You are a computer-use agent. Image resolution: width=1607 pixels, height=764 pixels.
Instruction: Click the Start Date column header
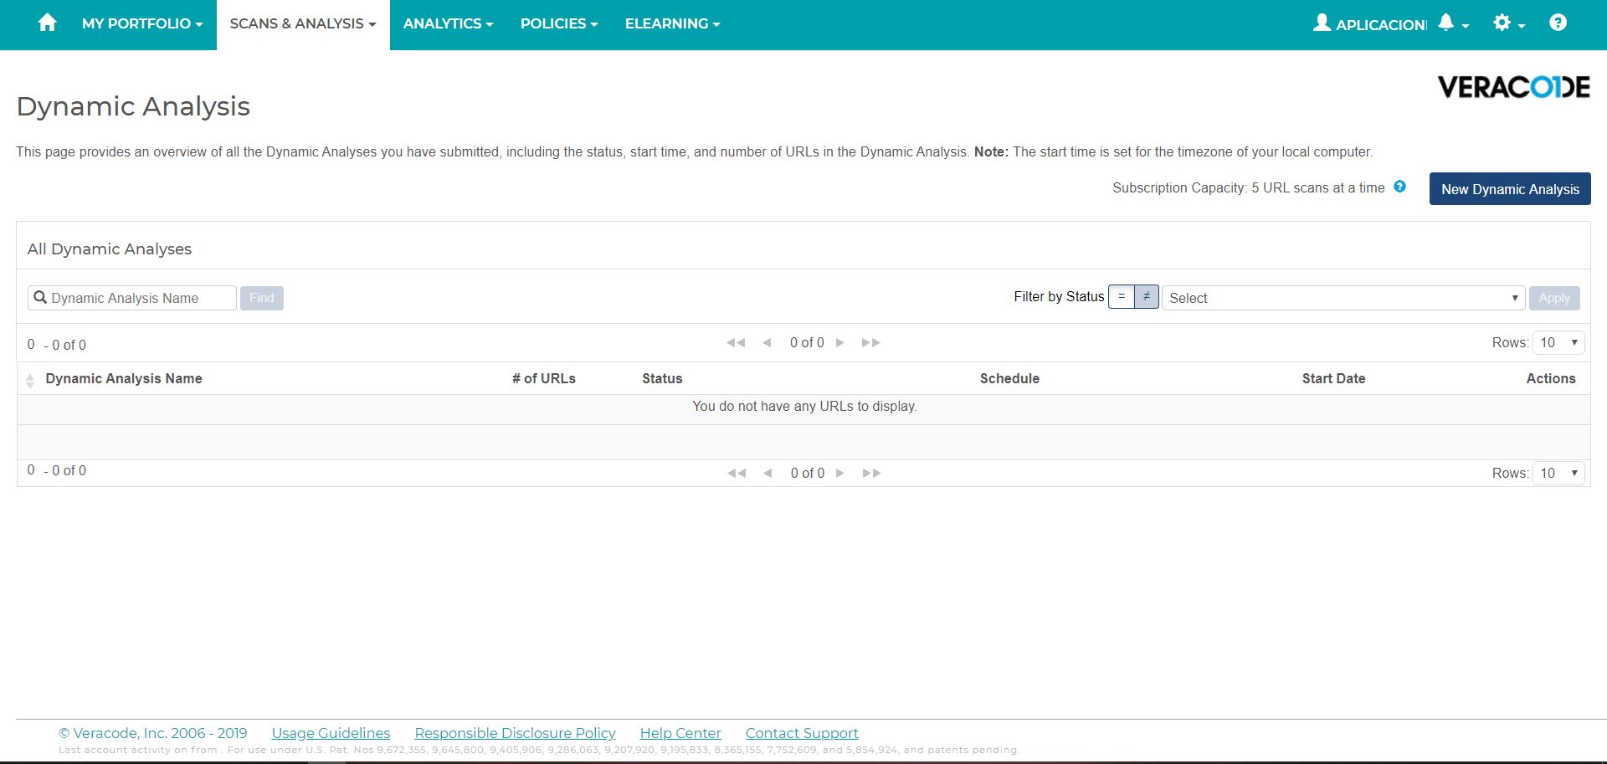pyautogui.click(x=1333, y=378)
